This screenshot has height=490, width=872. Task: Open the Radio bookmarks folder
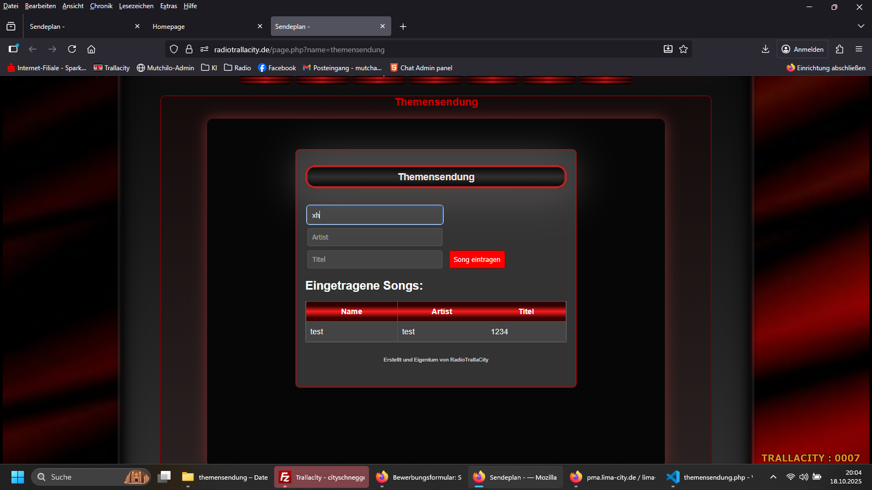(238, 68)
